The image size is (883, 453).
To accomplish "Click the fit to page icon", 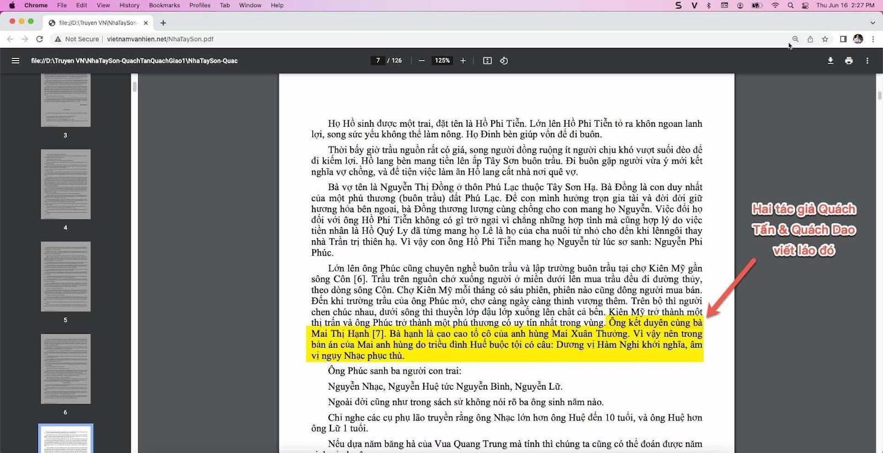I will click(487, 61).
